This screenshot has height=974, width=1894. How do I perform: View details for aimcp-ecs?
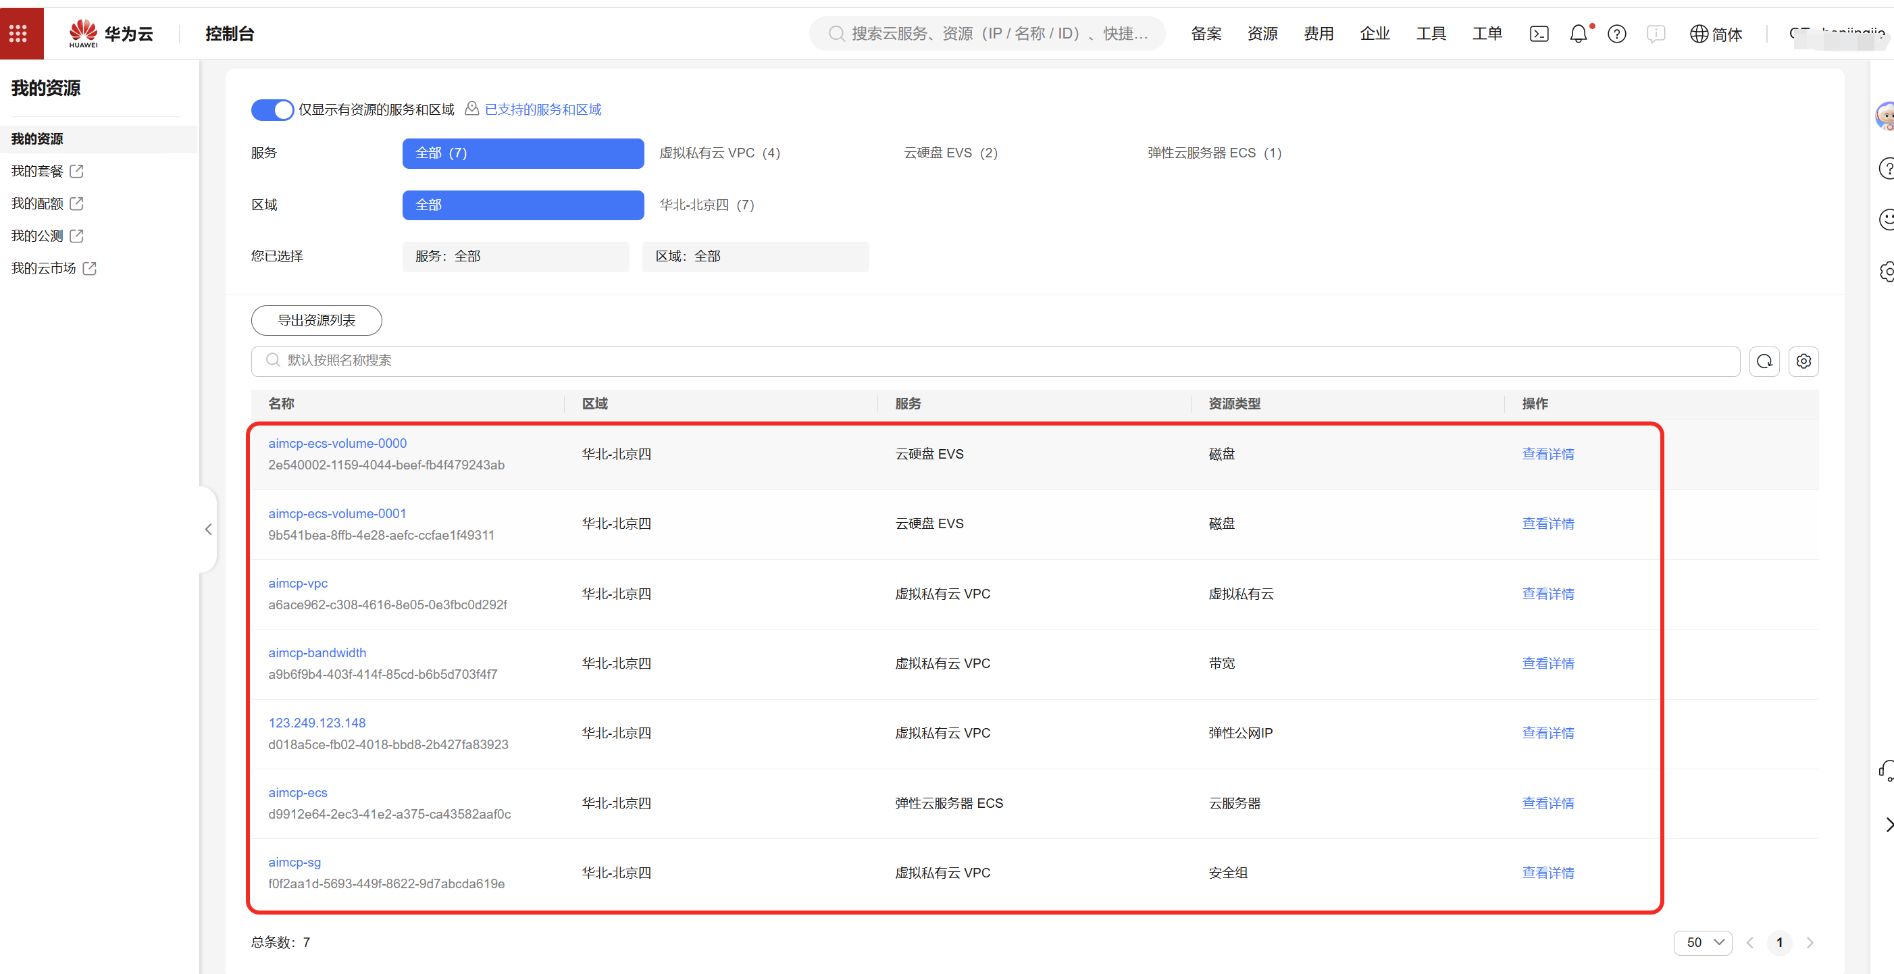pyautogui.click(x=1547, y=804)
